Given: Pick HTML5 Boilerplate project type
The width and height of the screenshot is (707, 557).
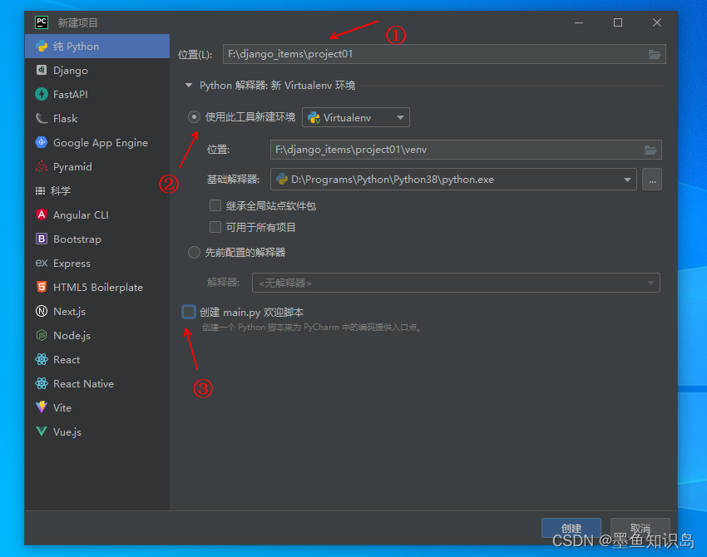Looking at the screenshot, I should point(97,287).
